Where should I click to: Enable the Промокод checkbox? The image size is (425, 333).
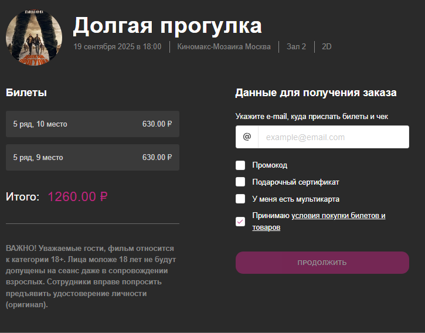tap(240, 165)
